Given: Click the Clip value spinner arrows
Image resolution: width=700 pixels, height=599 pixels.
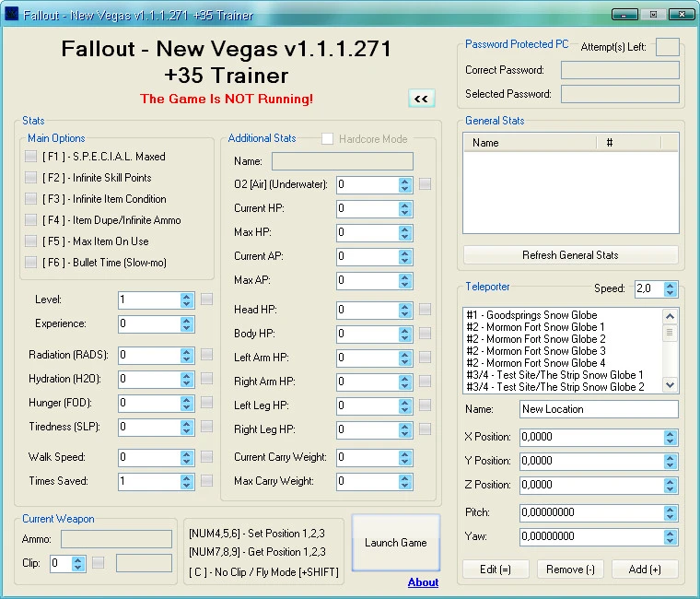Looking at the screenshot, I should 78,564.
